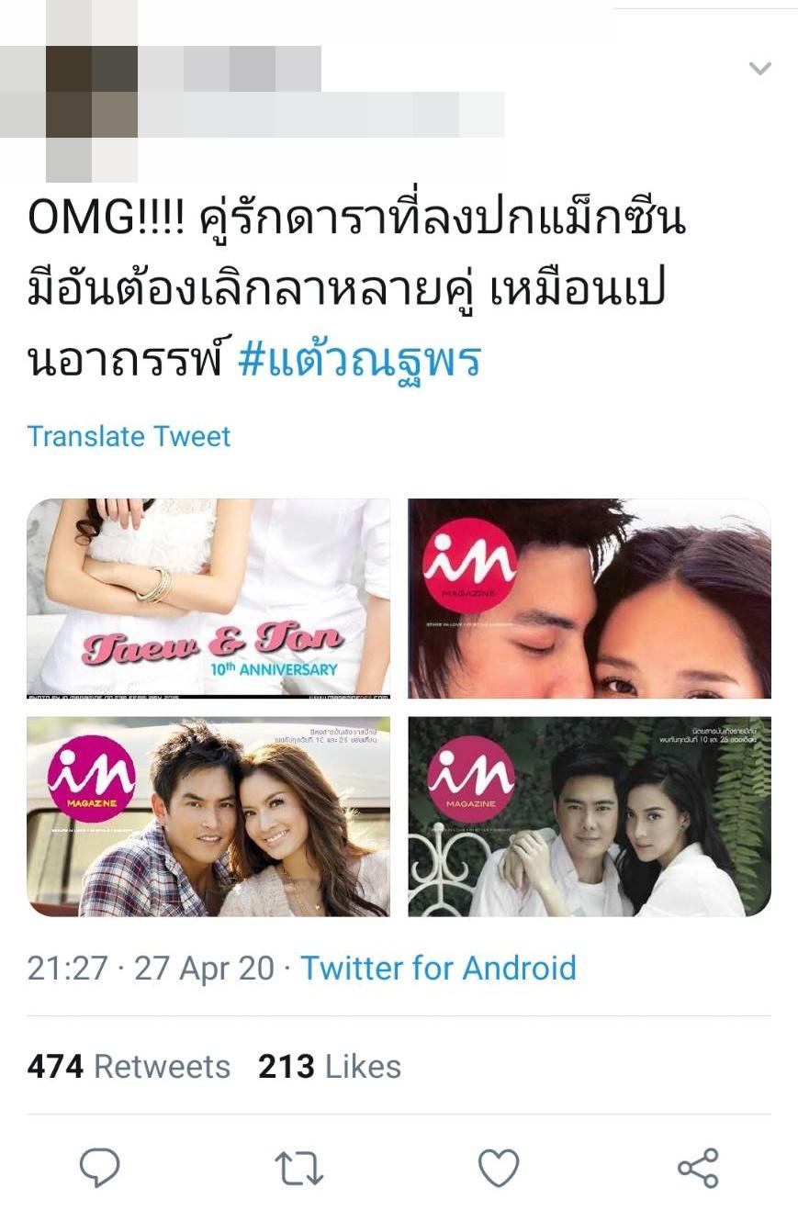Open the Twitter for Android link
798x1210 pixels.
[438, 968]
